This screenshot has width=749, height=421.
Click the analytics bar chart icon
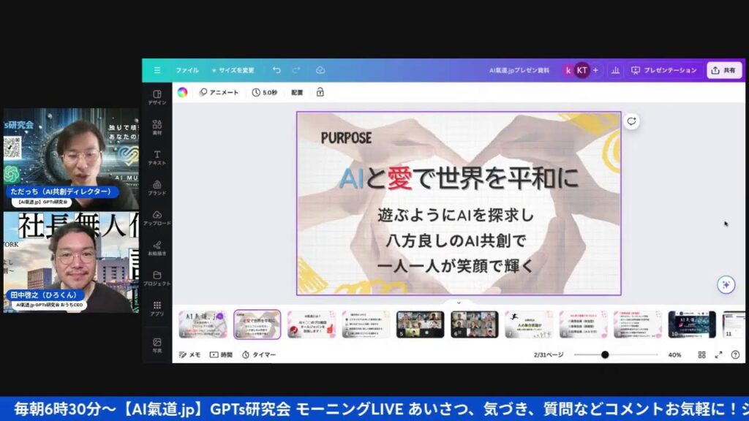(x=615, y=70)
